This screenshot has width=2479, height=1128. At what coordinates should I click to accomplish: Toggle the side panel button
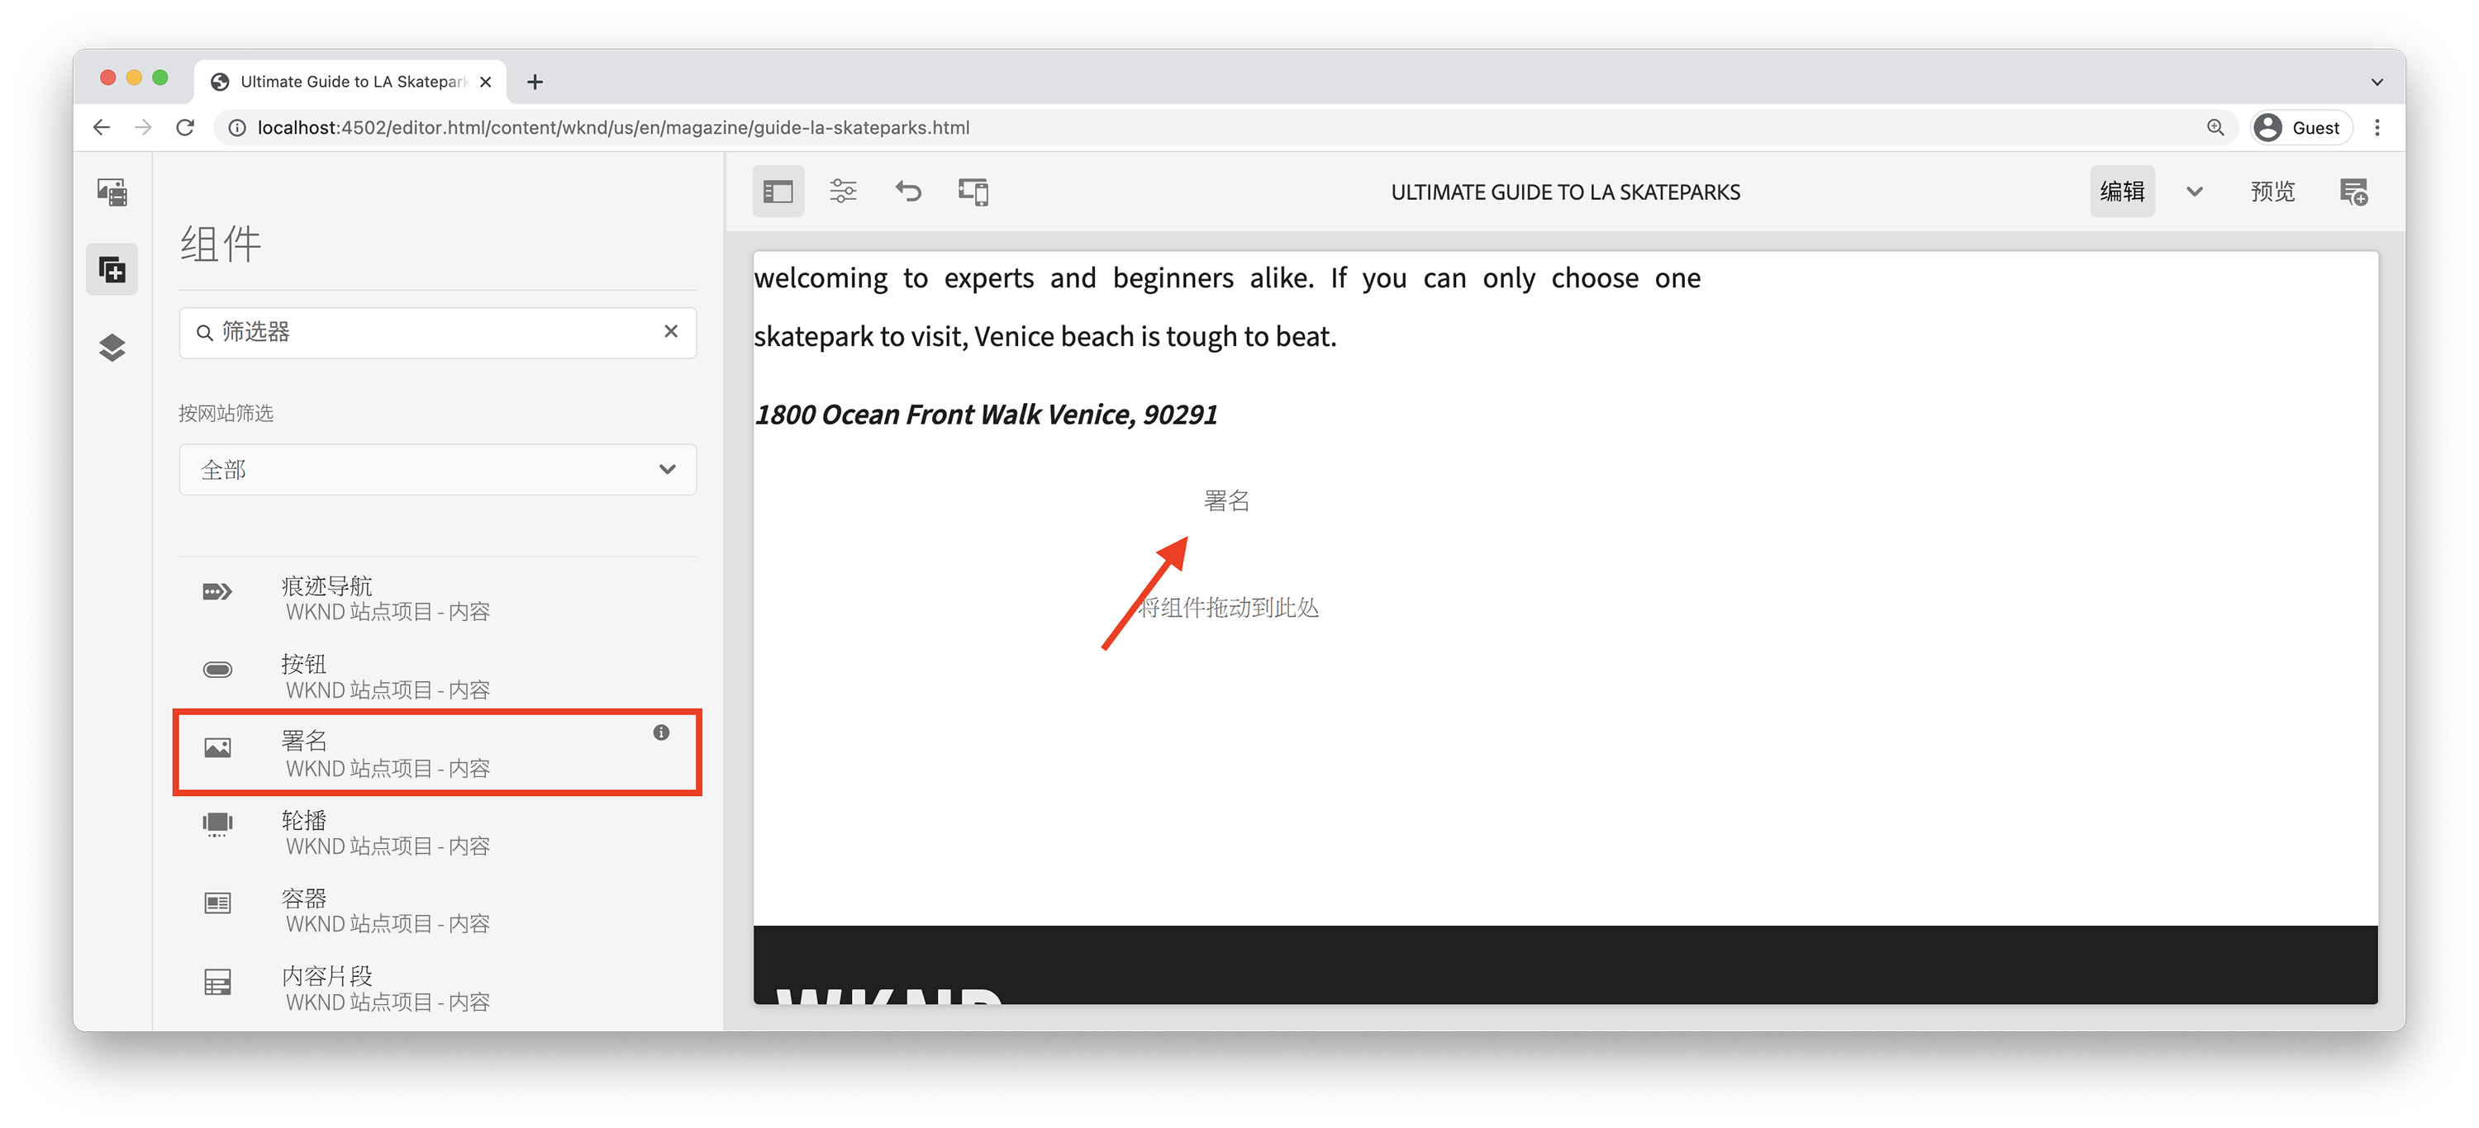pyautogui.click(x=778, y=192)
